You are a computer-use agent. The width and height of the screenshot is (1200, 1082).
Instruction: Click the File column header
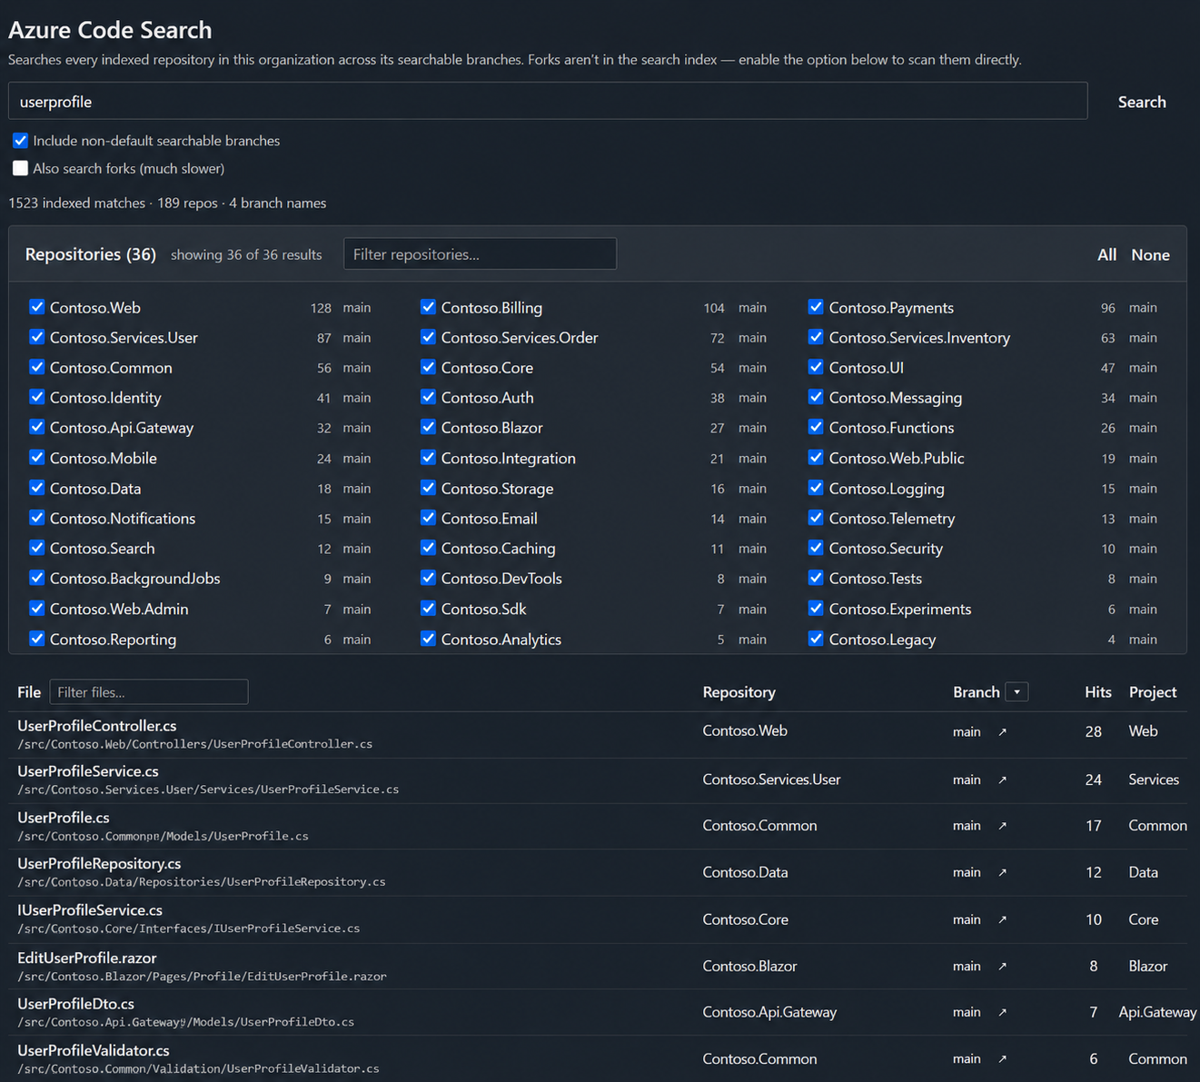pyautogui.click(x=29, y=692)
